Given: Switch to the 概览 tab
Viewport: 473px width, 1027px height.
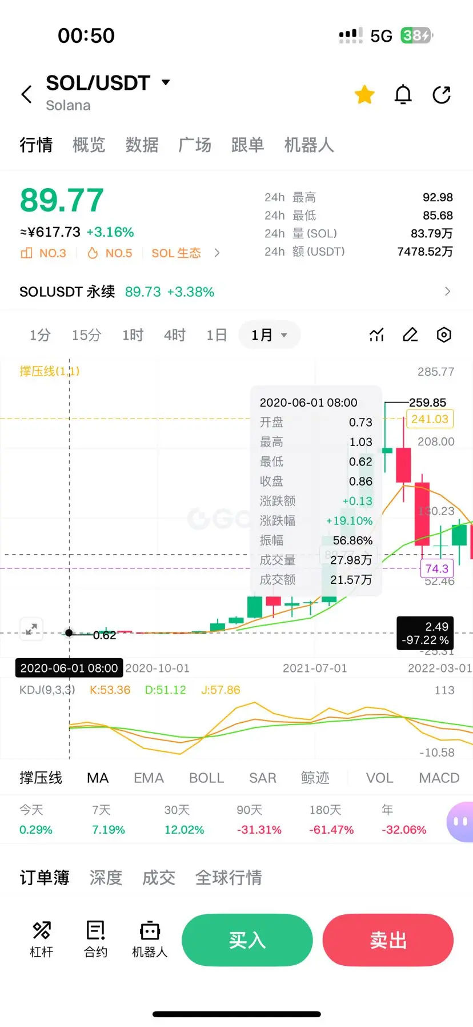Looking at the screenshot, I should (x=89, y=145).
